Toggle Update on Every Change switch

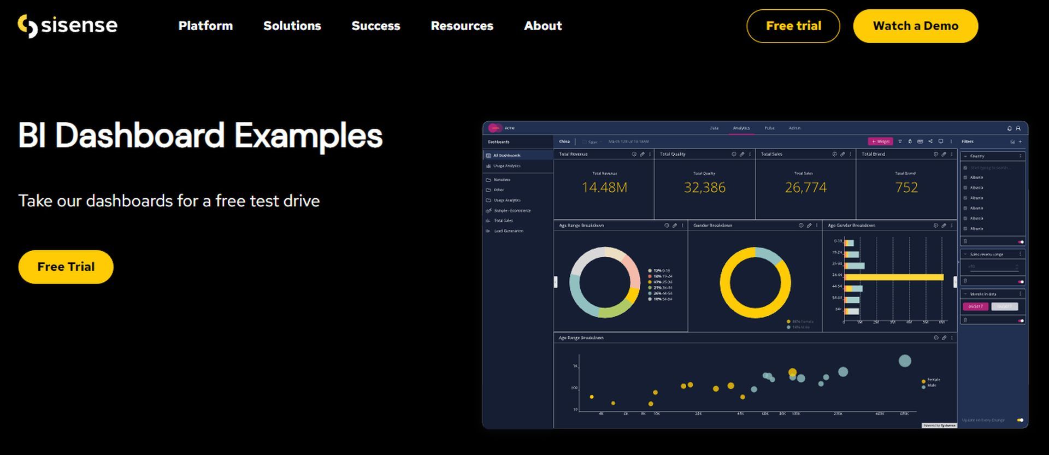coord(1020,421)
